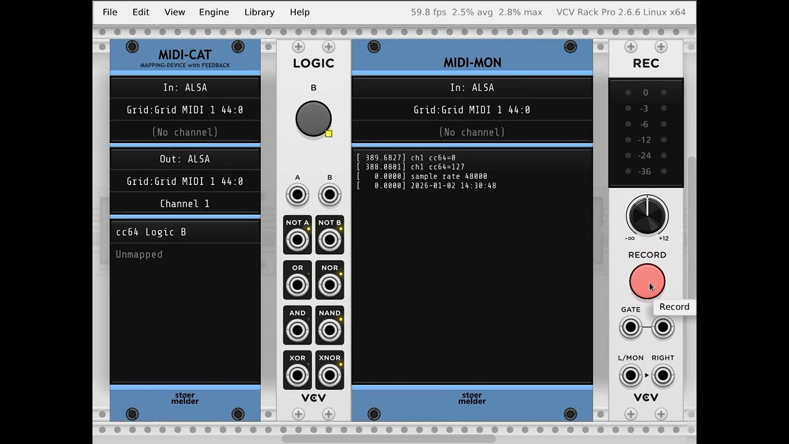Click the Logic A input jack

[x=297, y=195]
